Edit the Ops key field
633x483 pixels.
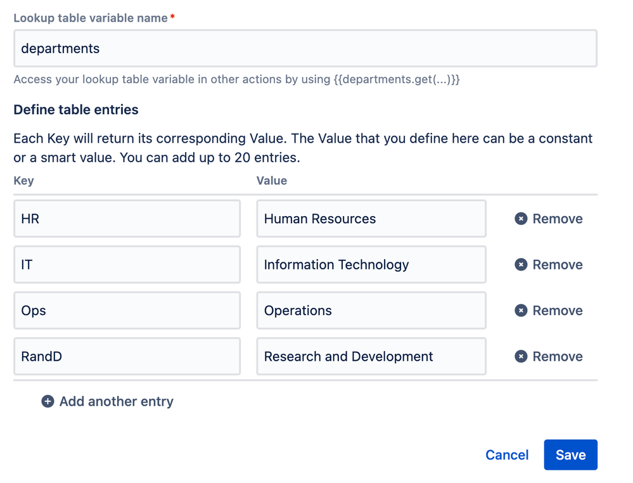127,311
